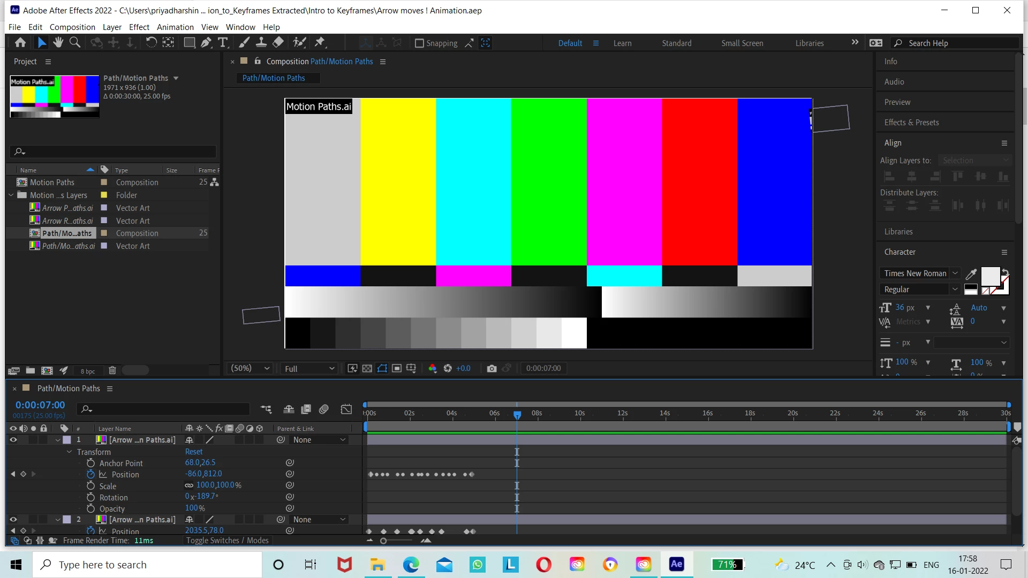Click Toggle Switches / Modes button

(227, 541)
